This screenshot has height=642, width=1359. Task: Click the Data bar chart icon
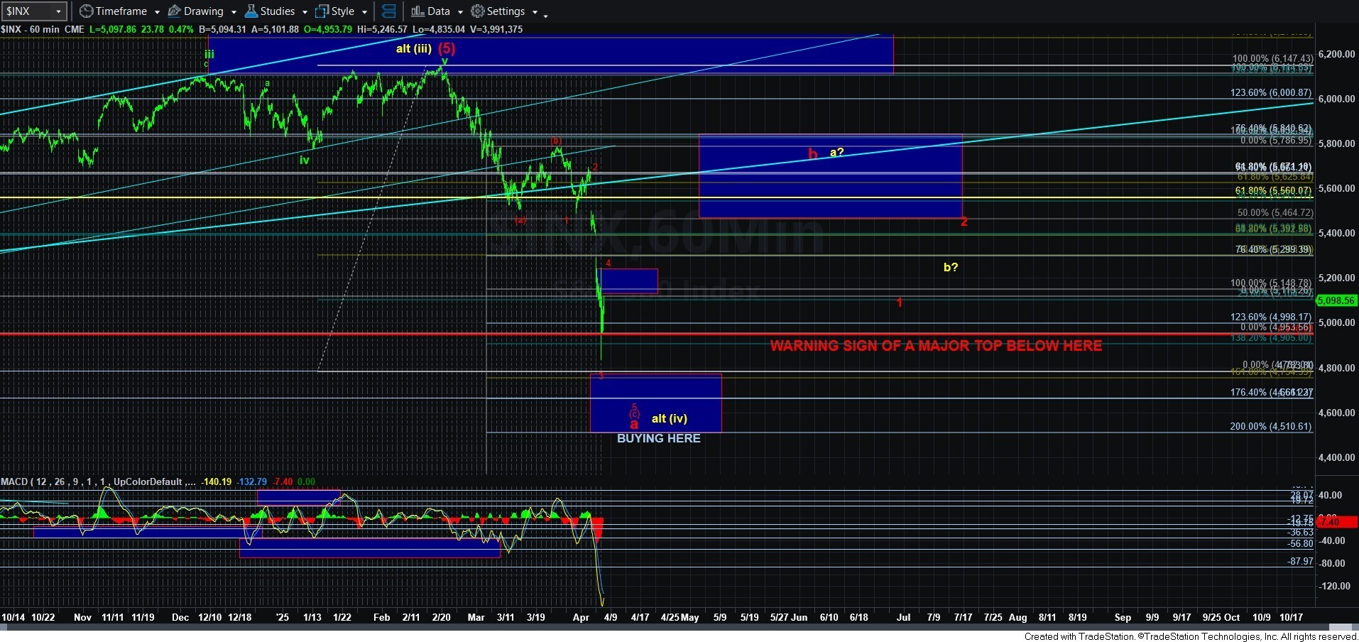point(417,11)
